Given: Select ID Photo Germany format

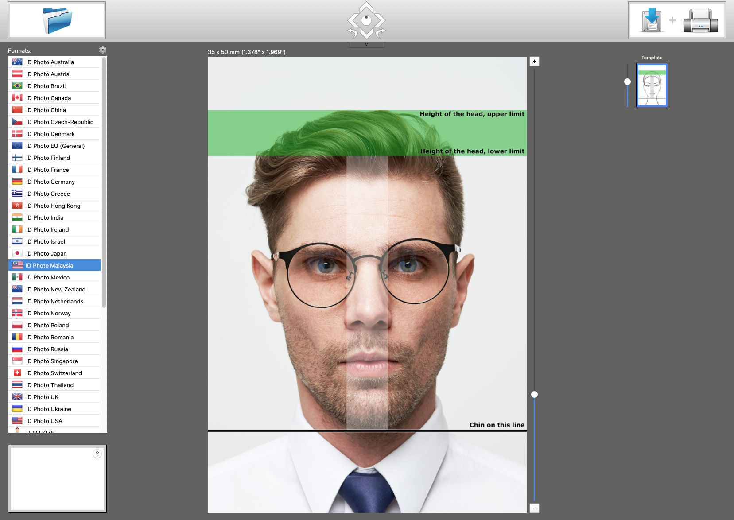Looking at the screenshot, I should click(50, 182).
